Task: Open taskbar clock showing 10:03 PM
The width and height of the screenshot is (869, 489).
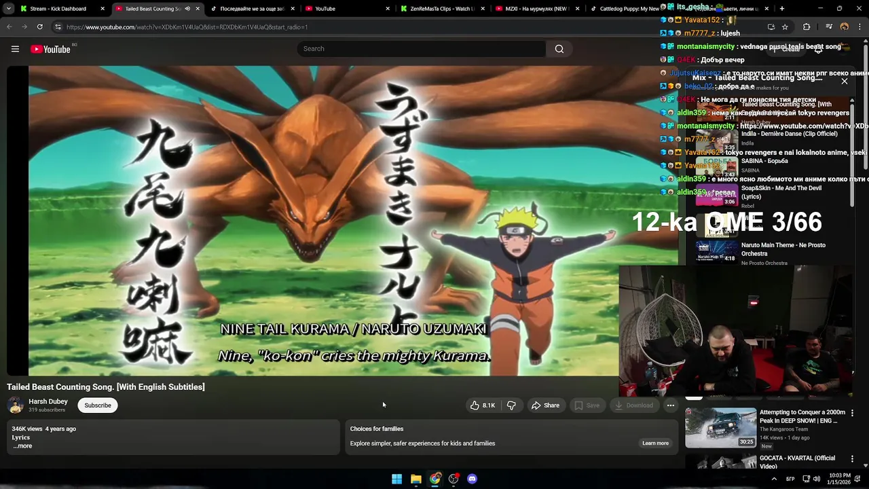Action: tap(840, 479)
